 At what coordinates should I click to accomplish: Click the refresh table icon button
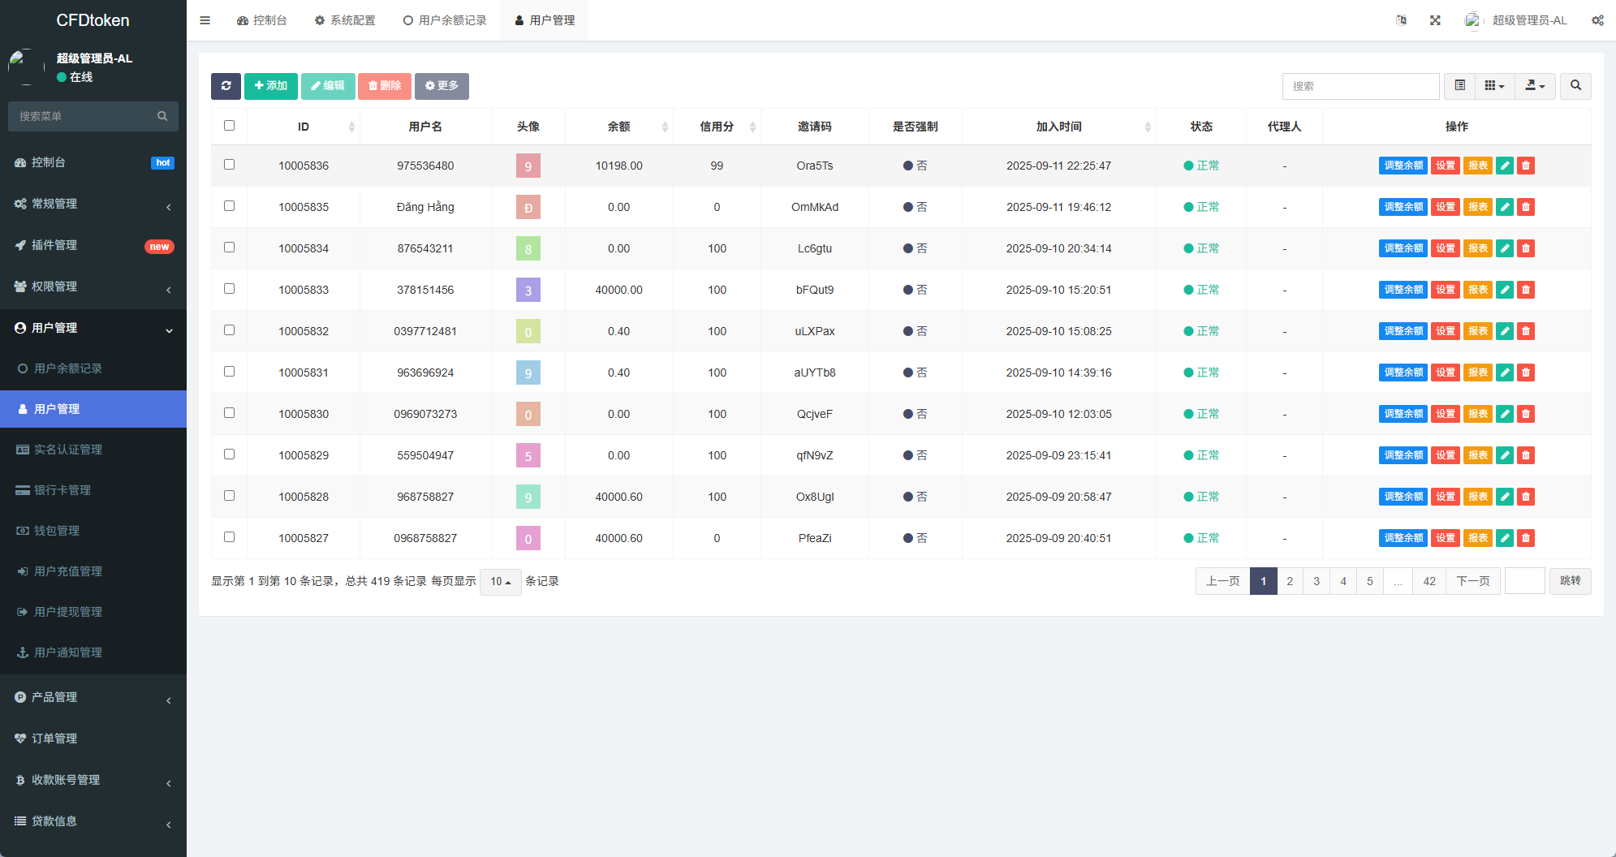click(226, 86)
